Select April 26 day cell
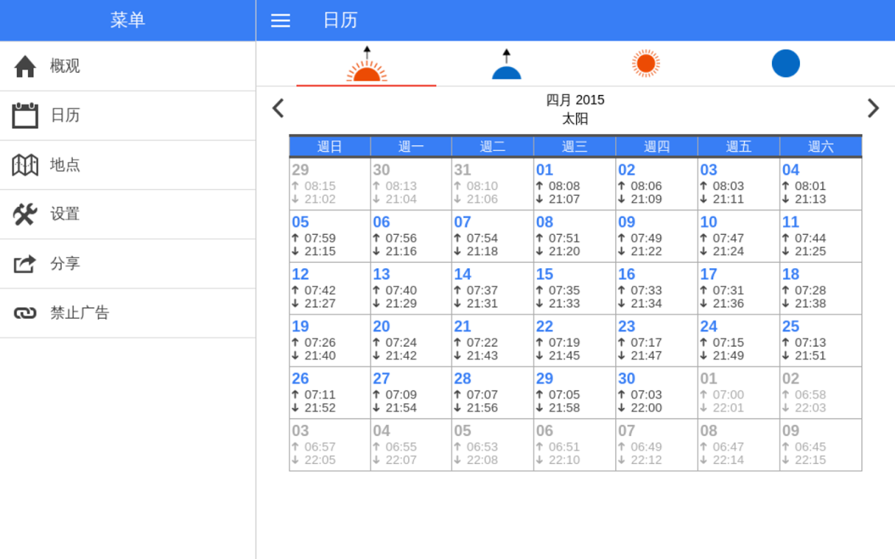 [x=329, y=393]
